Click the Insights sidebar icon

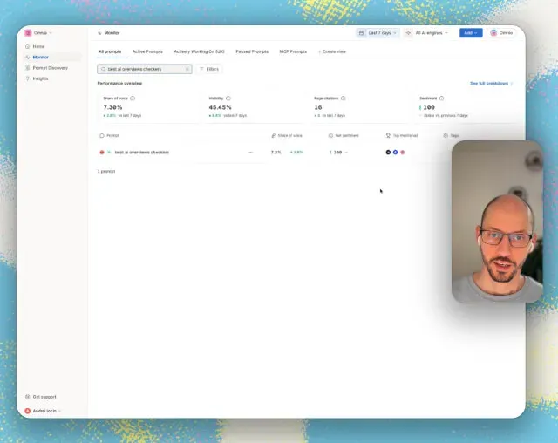[x=27, y=78]
